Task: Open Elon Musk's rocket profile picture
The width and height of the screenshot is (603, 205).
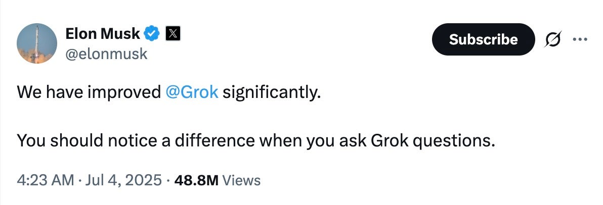Action: [37, 43]
